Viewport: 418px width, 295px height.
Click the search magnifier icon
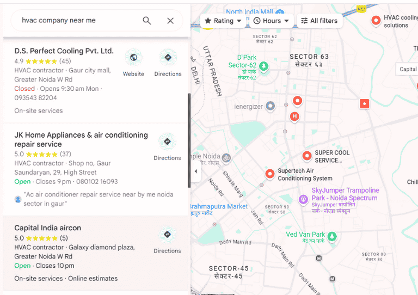(x=146, y=21)
